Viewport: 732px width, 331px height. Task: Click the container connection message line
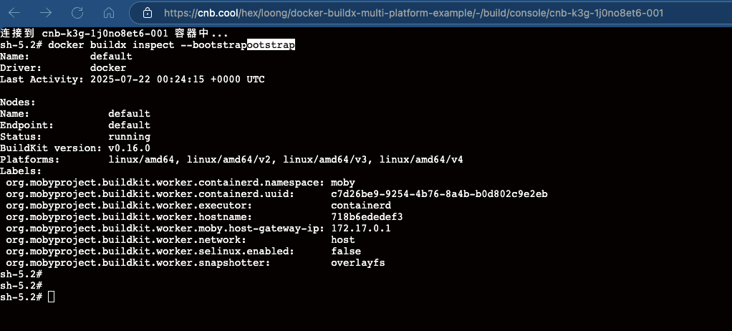[115, 33]
